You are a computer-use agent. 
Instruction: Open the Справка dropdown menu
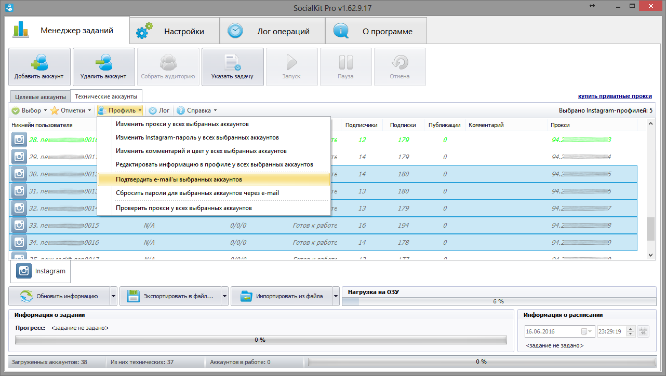point(196,110)
